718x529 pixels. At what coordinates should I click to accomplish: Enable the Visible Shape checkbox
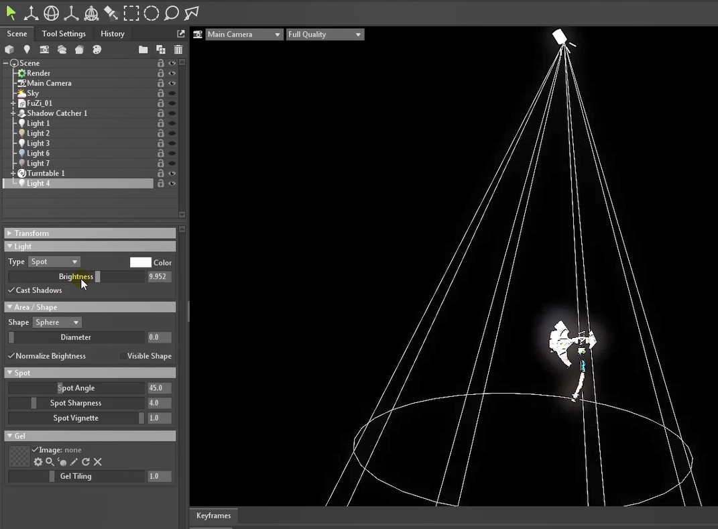pyautogui.click(x=123, y=356)
